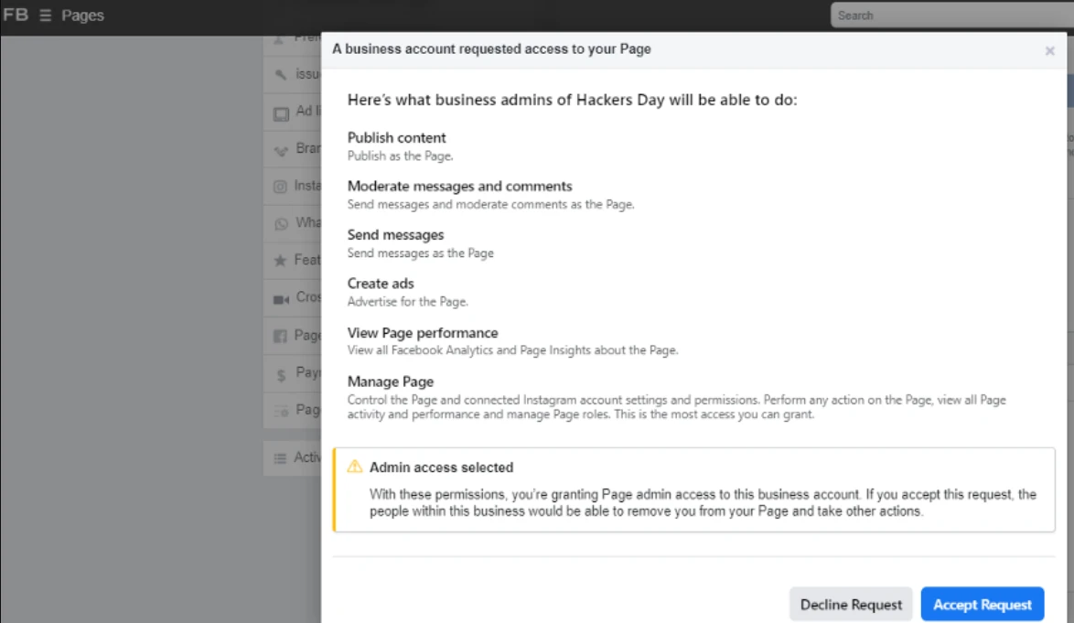Viewport: 1074px width, 623px height.
Task: Click the Manage Page permission heading
Action: point(391,381)
